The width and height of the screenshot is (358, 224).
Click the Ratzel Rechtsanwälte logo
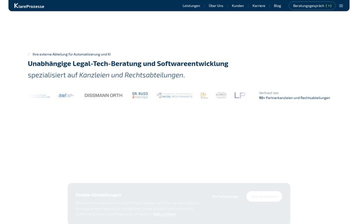point(175,95)
